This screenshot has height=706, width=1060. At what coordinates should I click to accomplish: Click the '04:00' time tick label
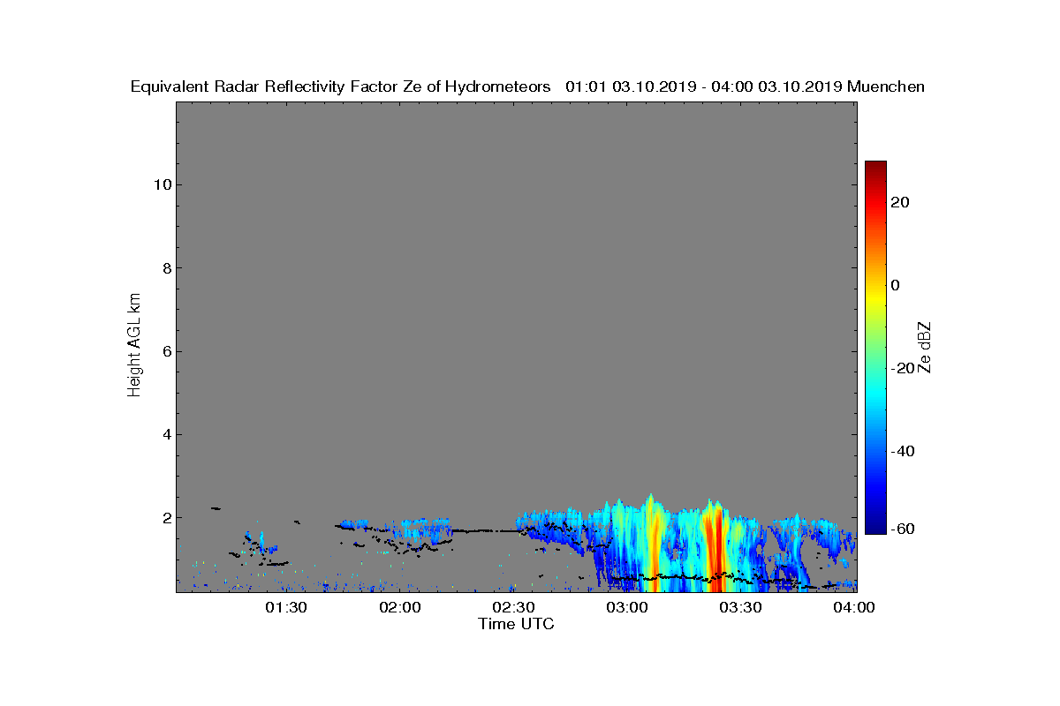(855, 607)
